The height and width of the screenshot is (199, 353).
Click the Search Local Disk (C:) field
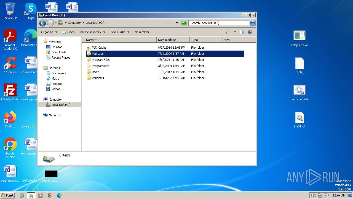(x=219, y=23)
